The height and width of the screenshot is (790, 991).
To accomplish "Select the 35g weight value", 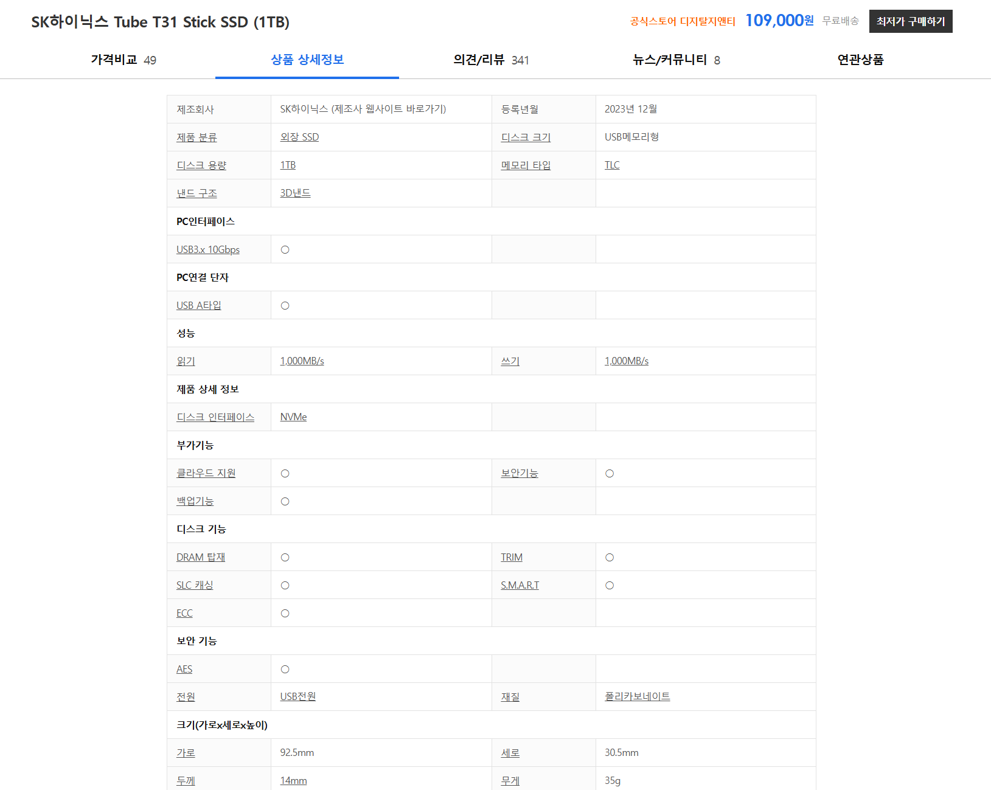I will coord(613,781).
